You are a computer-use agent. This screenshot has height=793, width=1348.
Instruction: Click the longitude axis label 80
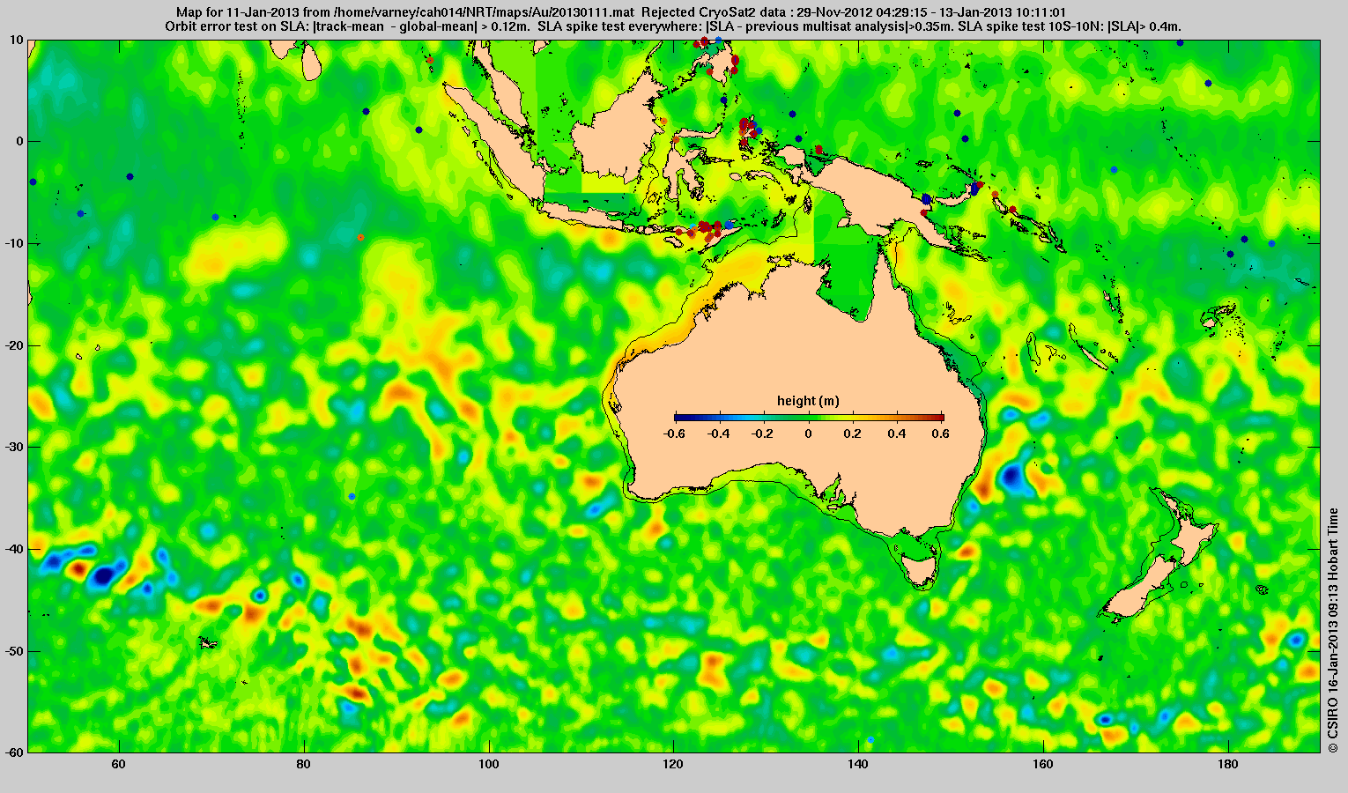pyautogui.click(x=303, y=764)
